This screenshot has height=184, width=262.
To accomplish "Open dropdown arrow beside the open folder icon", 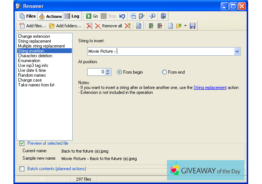I will [x=185, y=26].
